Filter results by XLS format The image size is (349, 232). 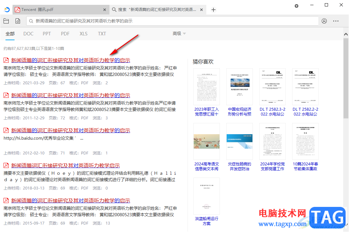(x=84, y=34)
